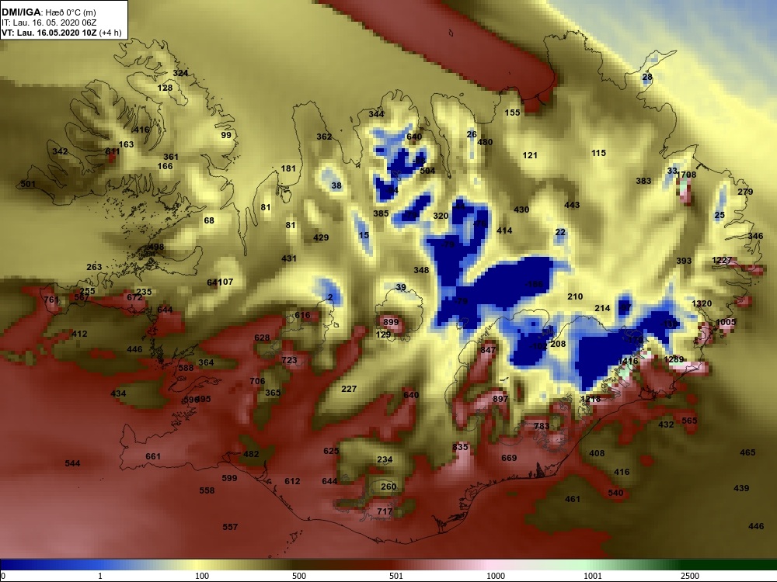
Task: Click the map value '544'
Action: click(x=72, y=464)
